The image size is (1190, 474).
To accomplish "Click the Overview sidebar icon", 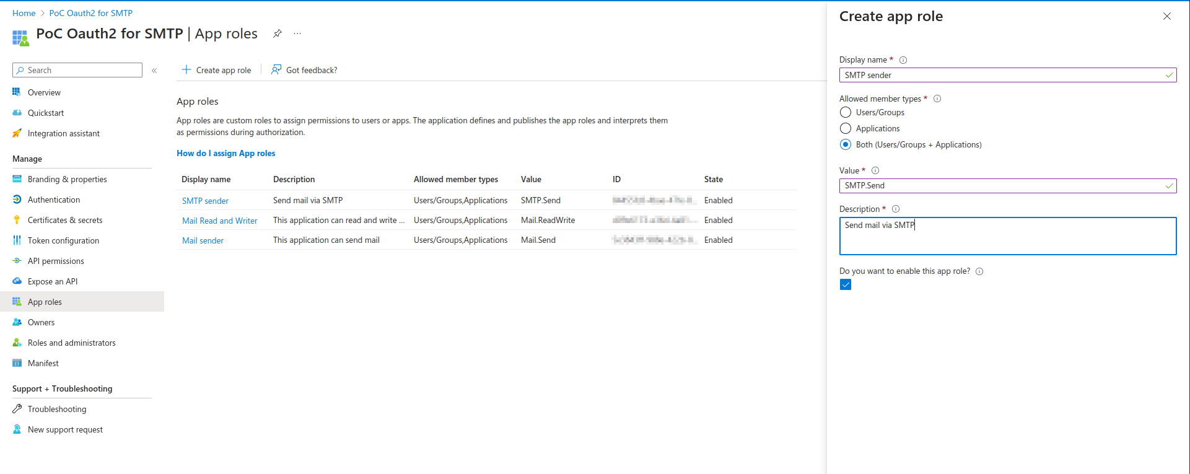I will pyautogui.click(x=17, y=92).
